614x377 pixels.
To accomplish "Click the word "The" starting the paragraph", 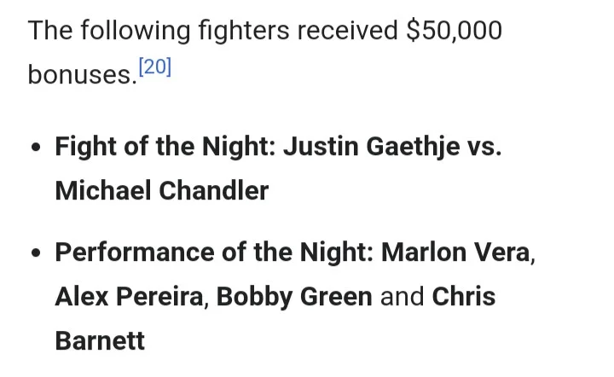I will point(50,31).
